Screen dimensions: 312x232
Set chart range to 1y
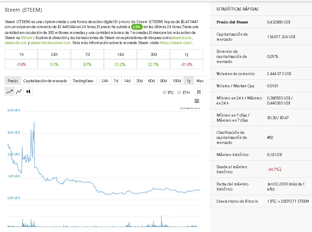tap(188, 81)
